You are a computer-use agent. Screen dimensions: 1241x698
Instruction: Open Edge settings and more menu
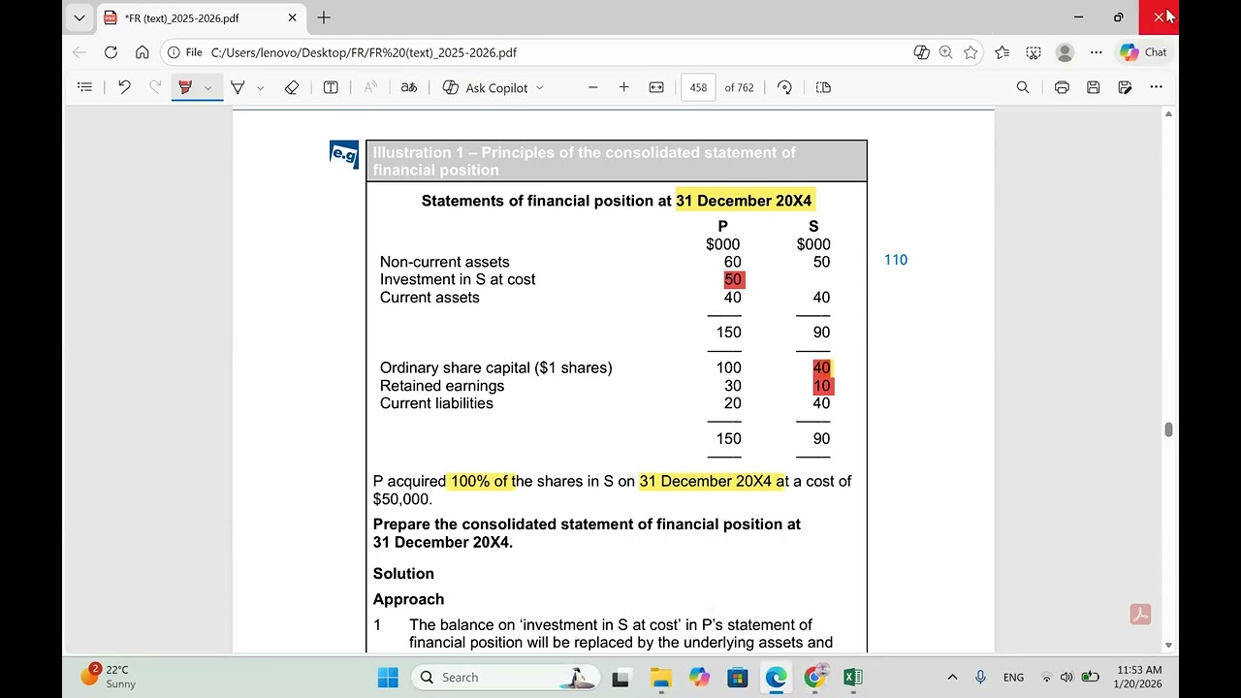click(1096, 52)
